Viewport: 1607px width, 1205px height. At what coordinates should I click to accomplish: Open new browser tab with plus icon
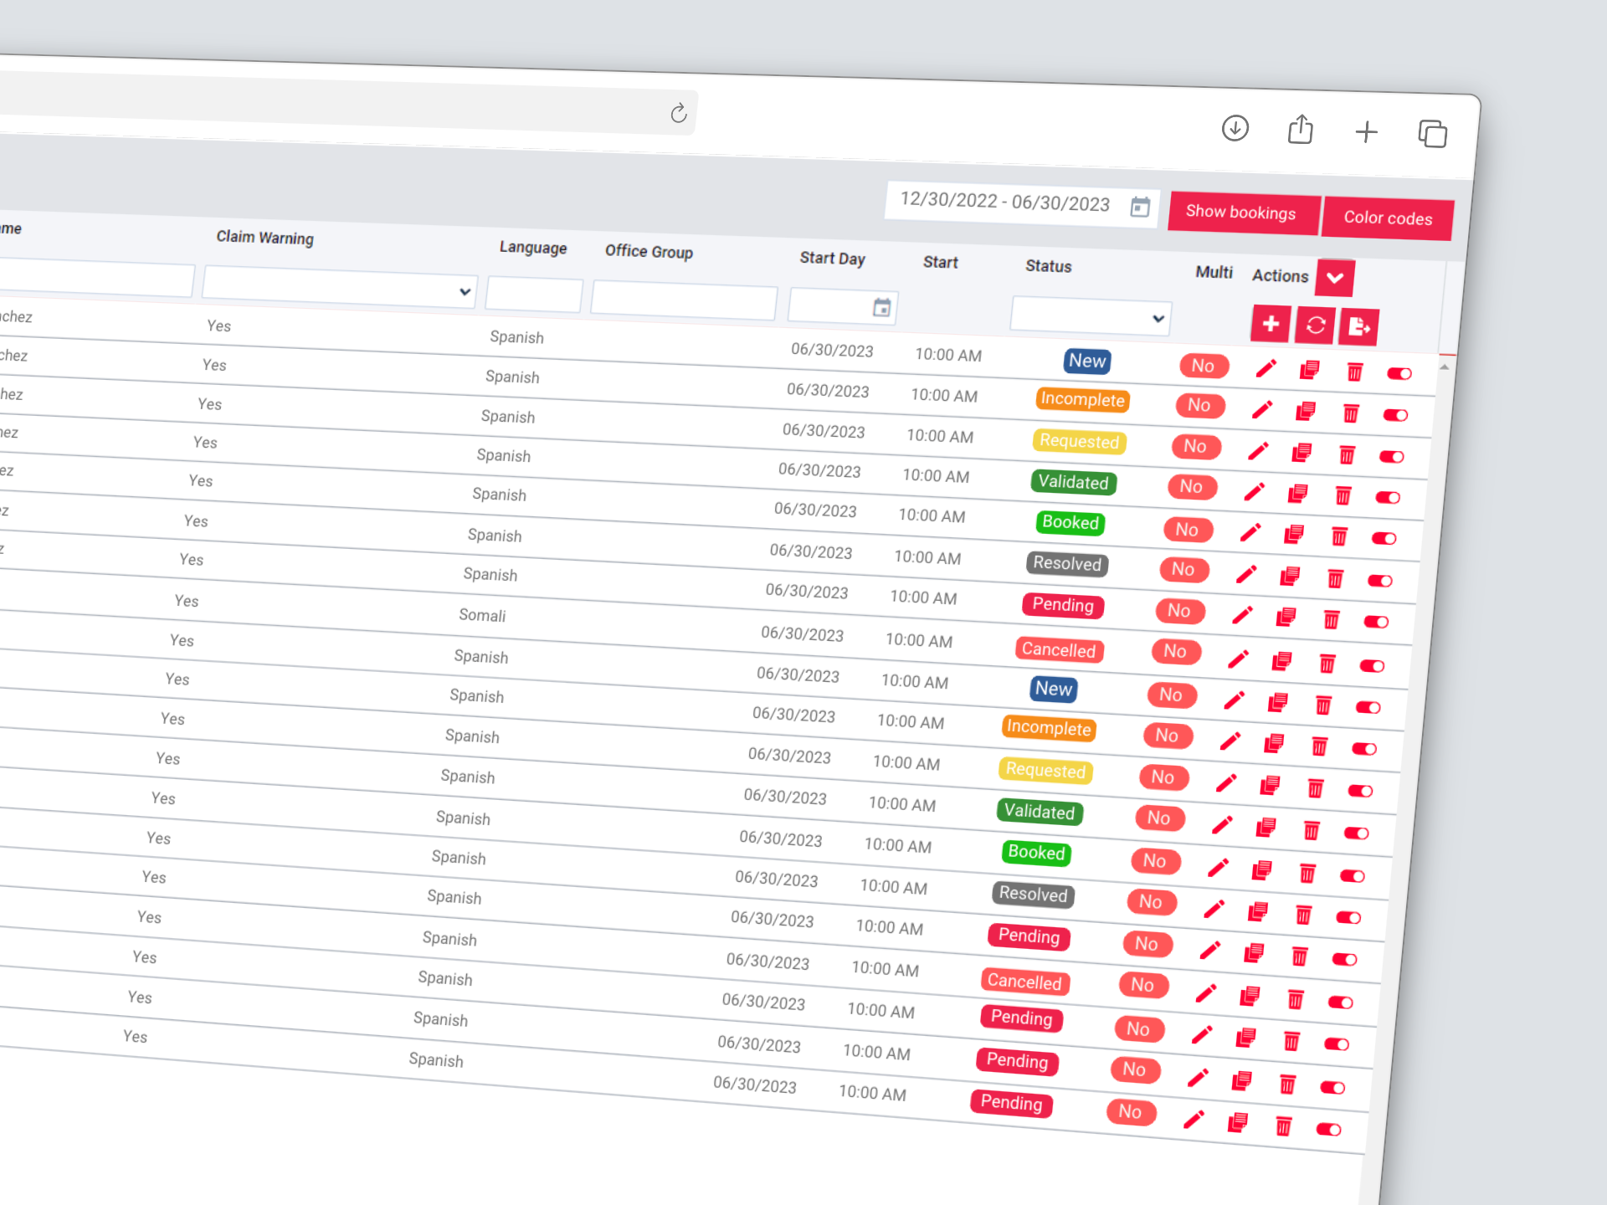[1366, 131]
